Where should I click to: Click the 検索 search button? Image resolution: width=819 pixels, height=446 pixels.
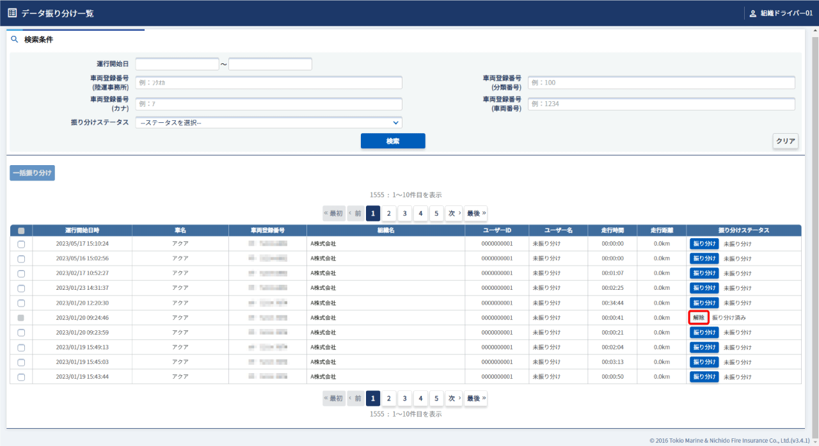pyautogui.click(x=393, y=141)
